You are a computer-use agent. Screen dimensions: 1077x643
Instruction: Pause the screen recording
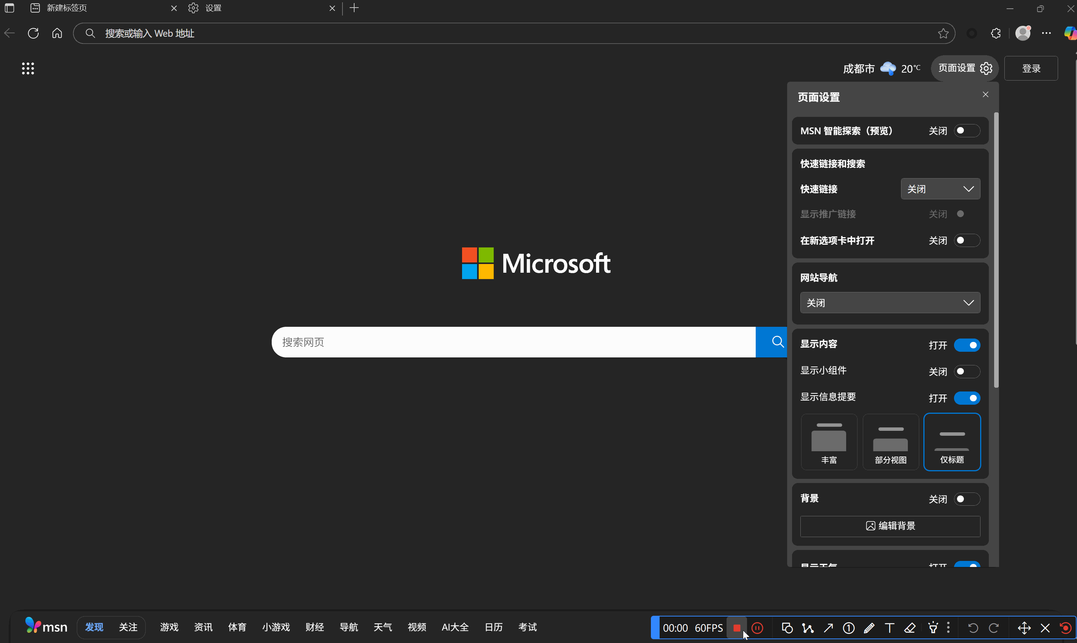pyautogui.click(x=757, y=628)
